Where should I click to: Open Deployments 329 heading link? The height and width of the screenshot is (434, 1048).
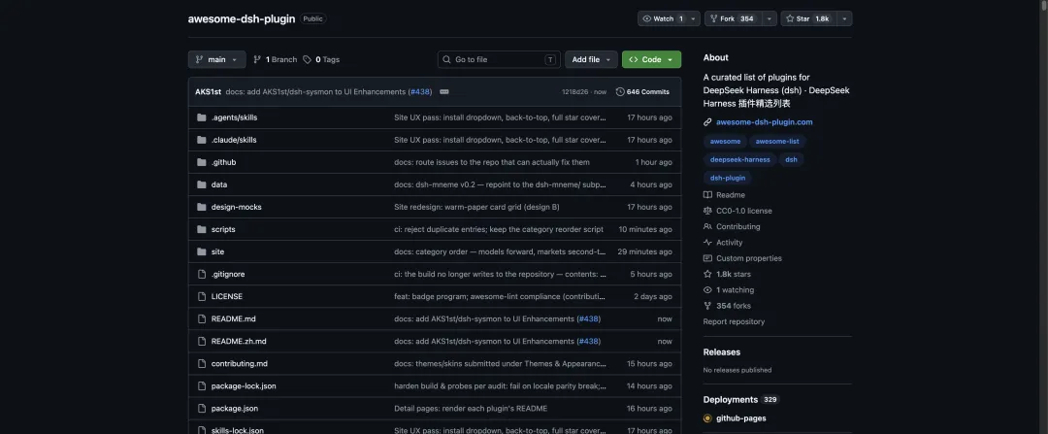741,400
